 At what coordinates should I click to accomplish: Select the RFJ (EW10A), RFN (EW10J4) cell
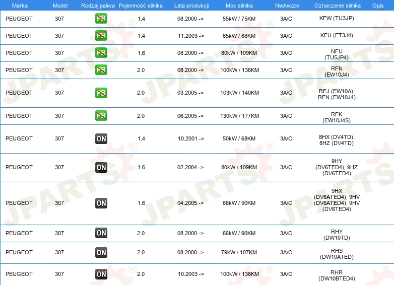click(337, 94)
